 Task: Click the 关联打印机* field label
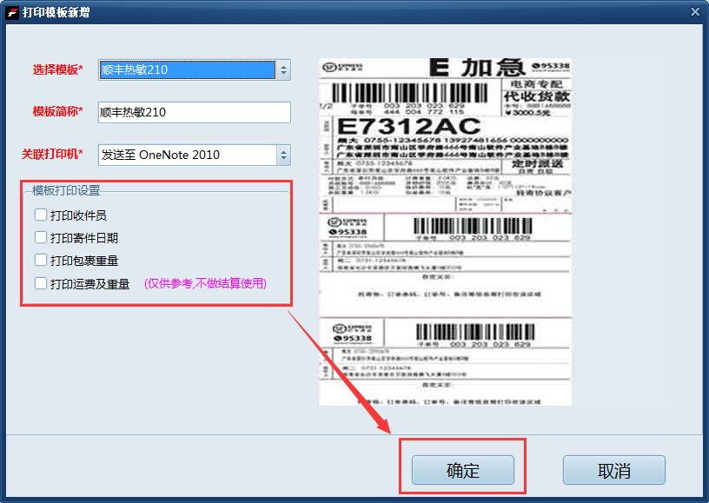[x=52, y=154]
